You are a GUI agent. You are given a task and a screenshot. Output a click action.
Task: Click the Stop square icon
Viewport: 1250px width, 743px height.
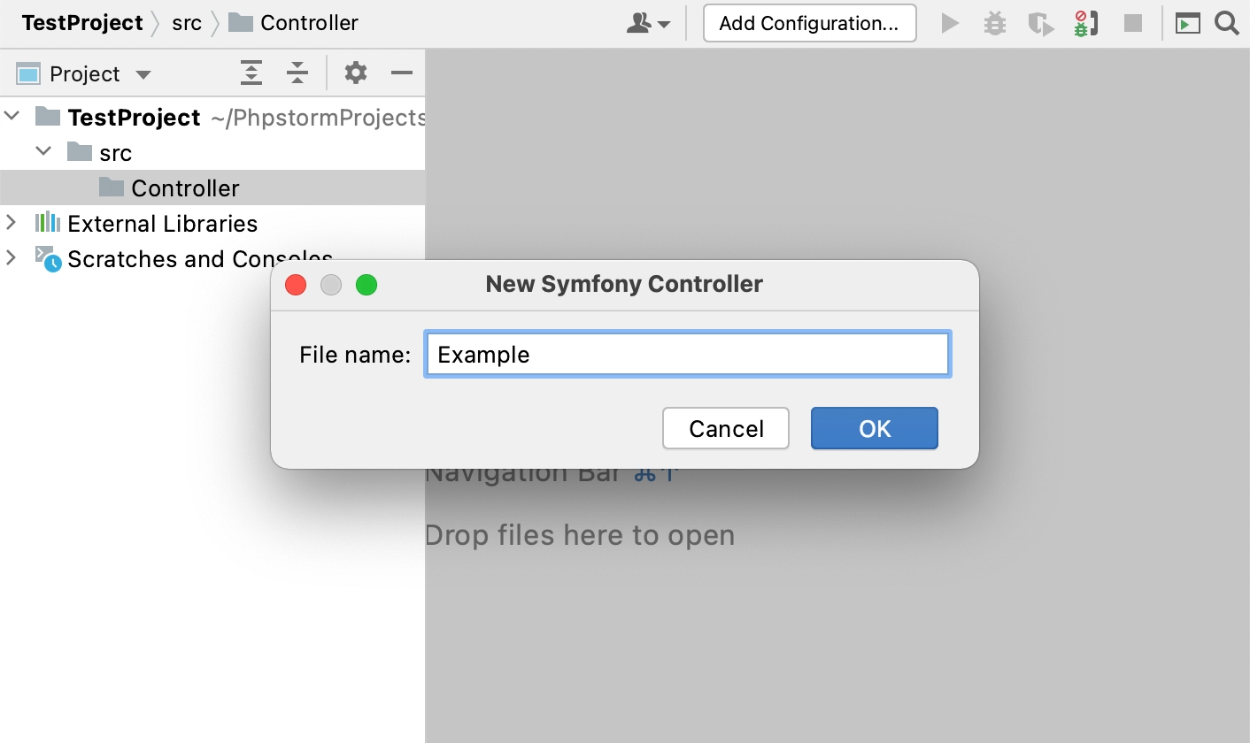tap(1133, 23)
